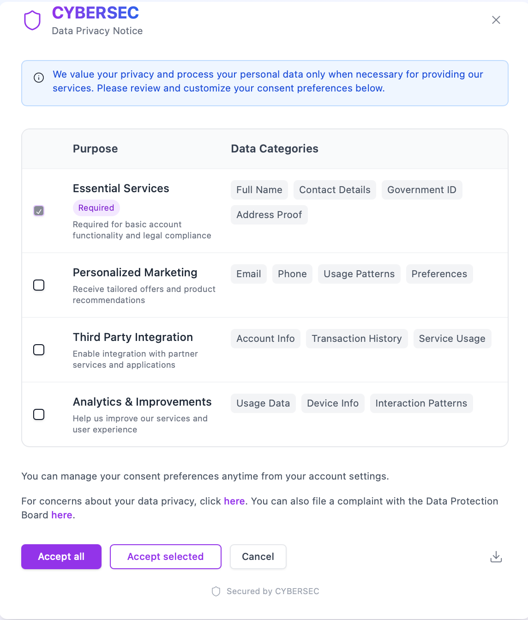This screenshot has height=620, width=528.
Task: Click the shield icon beside Secured by CYBERSEC
Action: tap(216, 591)
